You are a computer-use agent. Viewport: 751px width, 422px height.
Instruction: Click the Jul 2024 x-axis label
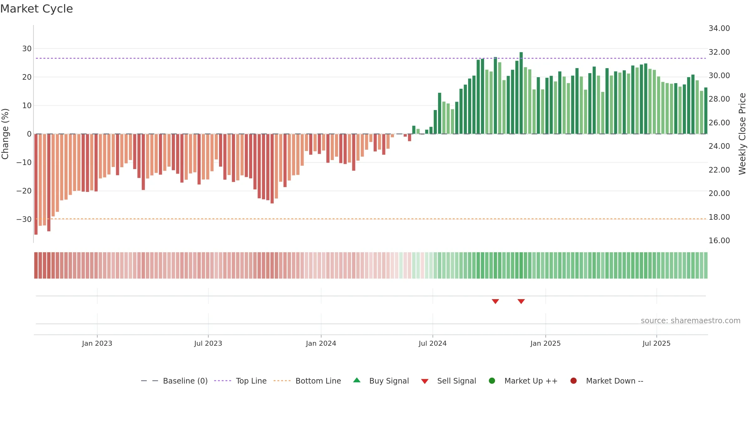433,343
